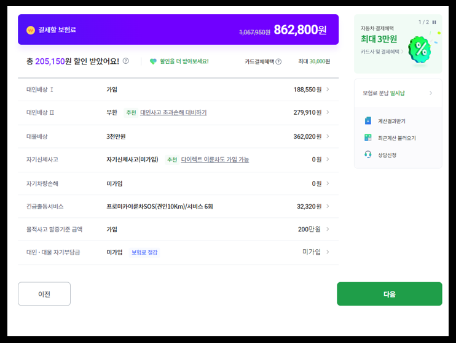The image size is (456, 343).
Task: Expand the 대물배상 row chevron
Action: 328,136
